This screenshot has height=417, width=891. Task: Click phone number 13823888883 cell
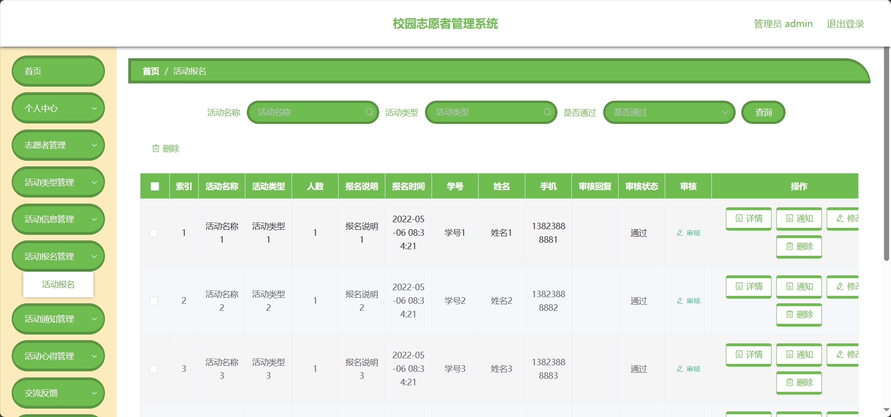point(548,369)
